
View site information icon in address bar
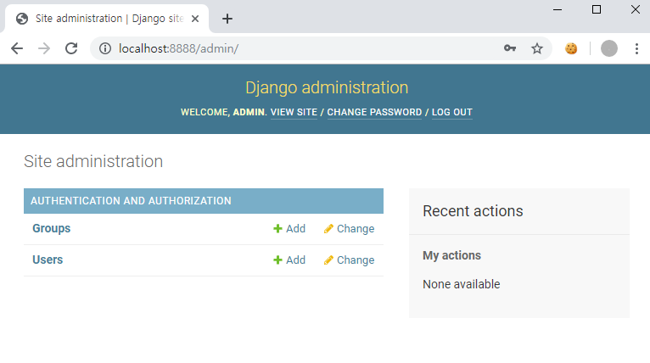coord(105,48)
